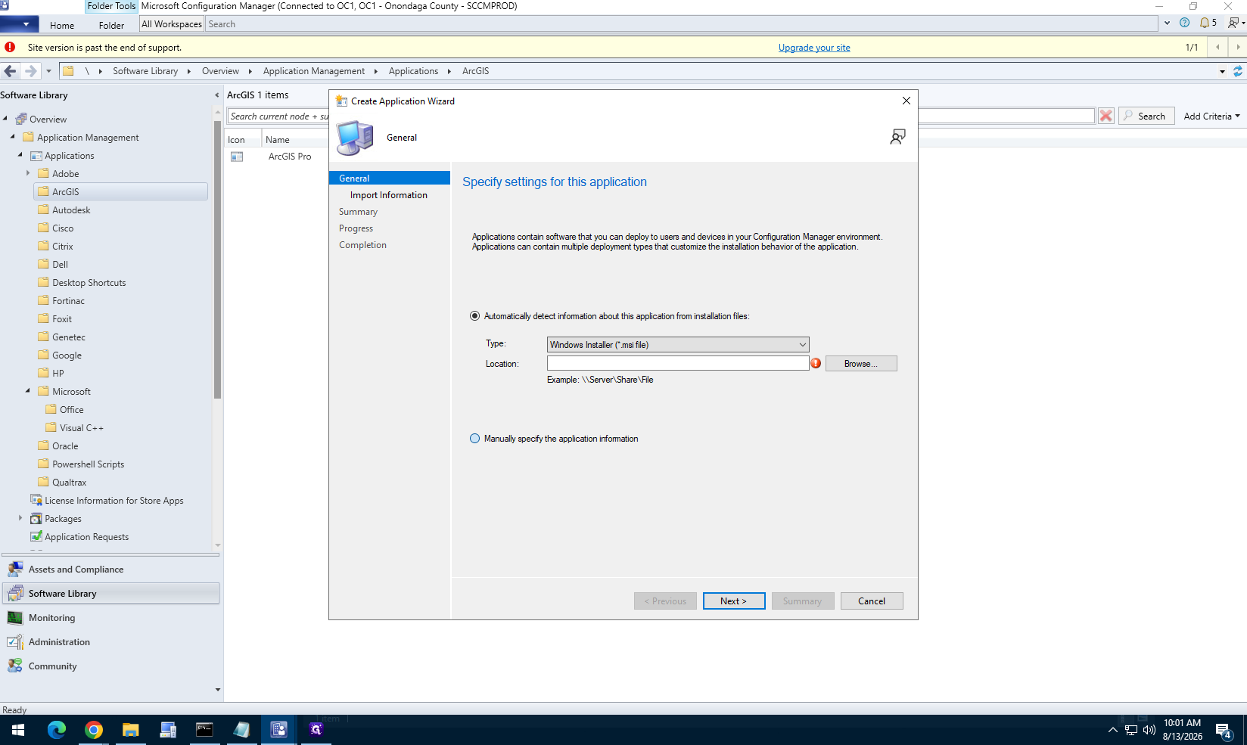Open the help question mark icon
Viewport: 1247px width, 745px height.
coord(1185,23)
